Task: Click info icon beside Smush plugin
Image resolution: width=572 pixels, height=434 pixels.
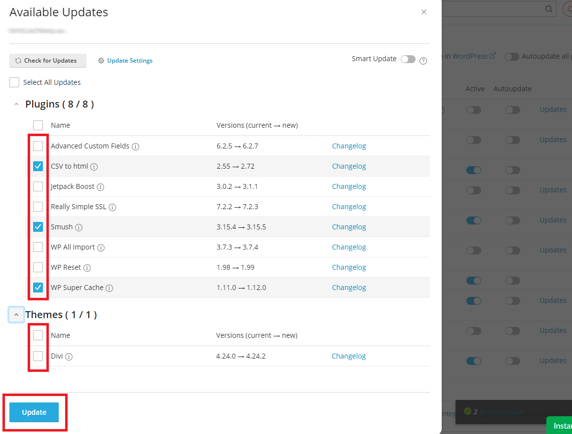Action: coord(79,227)
